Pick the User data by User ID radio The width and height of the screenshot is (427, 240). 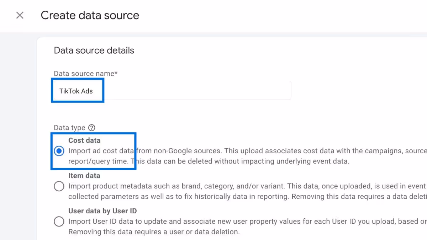pos(59,222)
